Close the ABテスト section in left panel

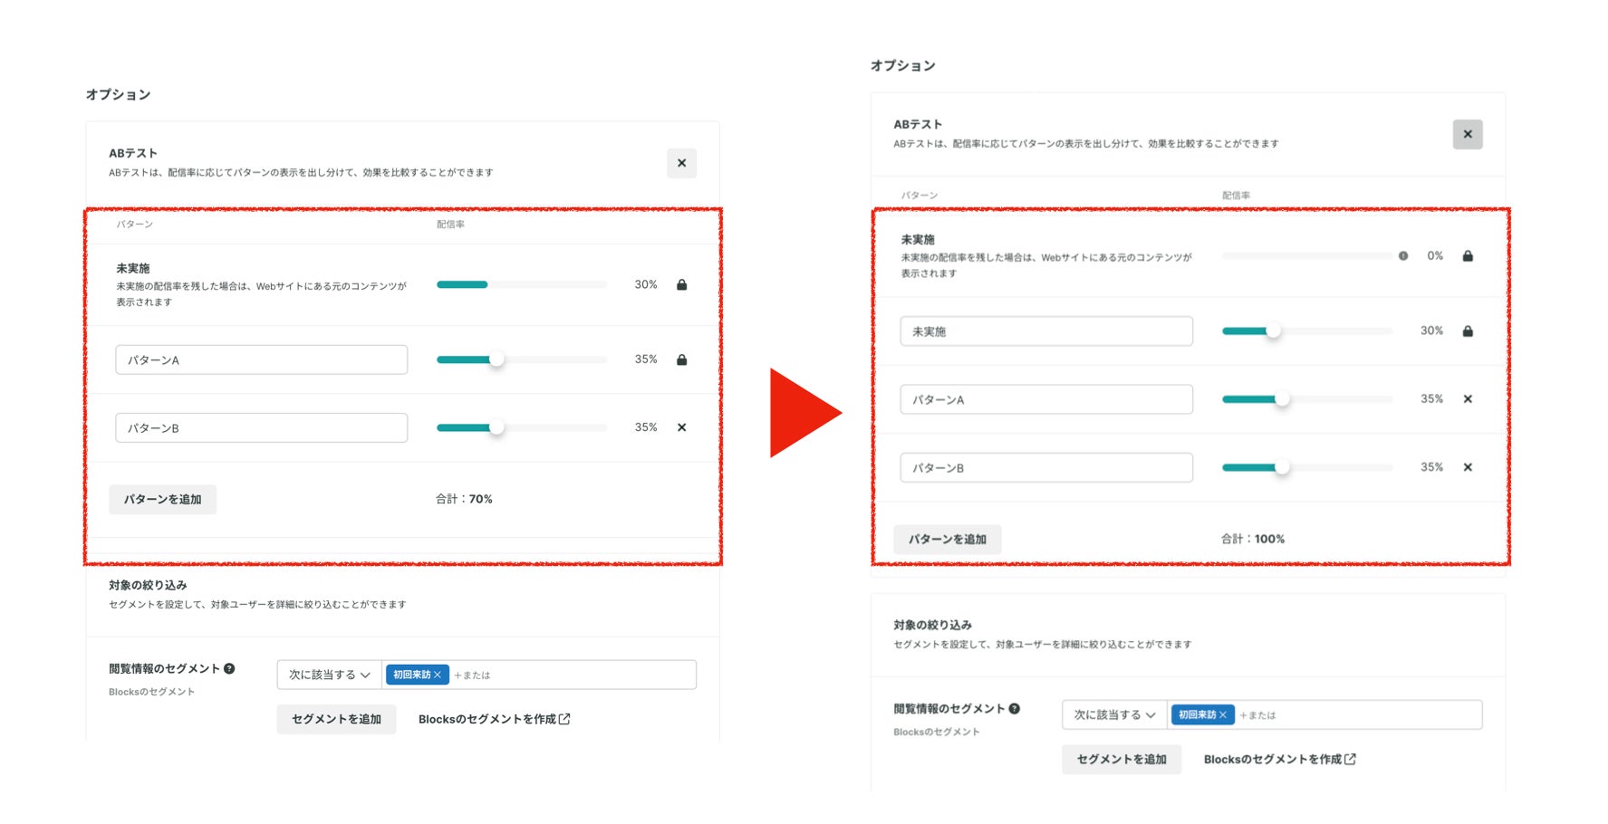coord(681,163)
